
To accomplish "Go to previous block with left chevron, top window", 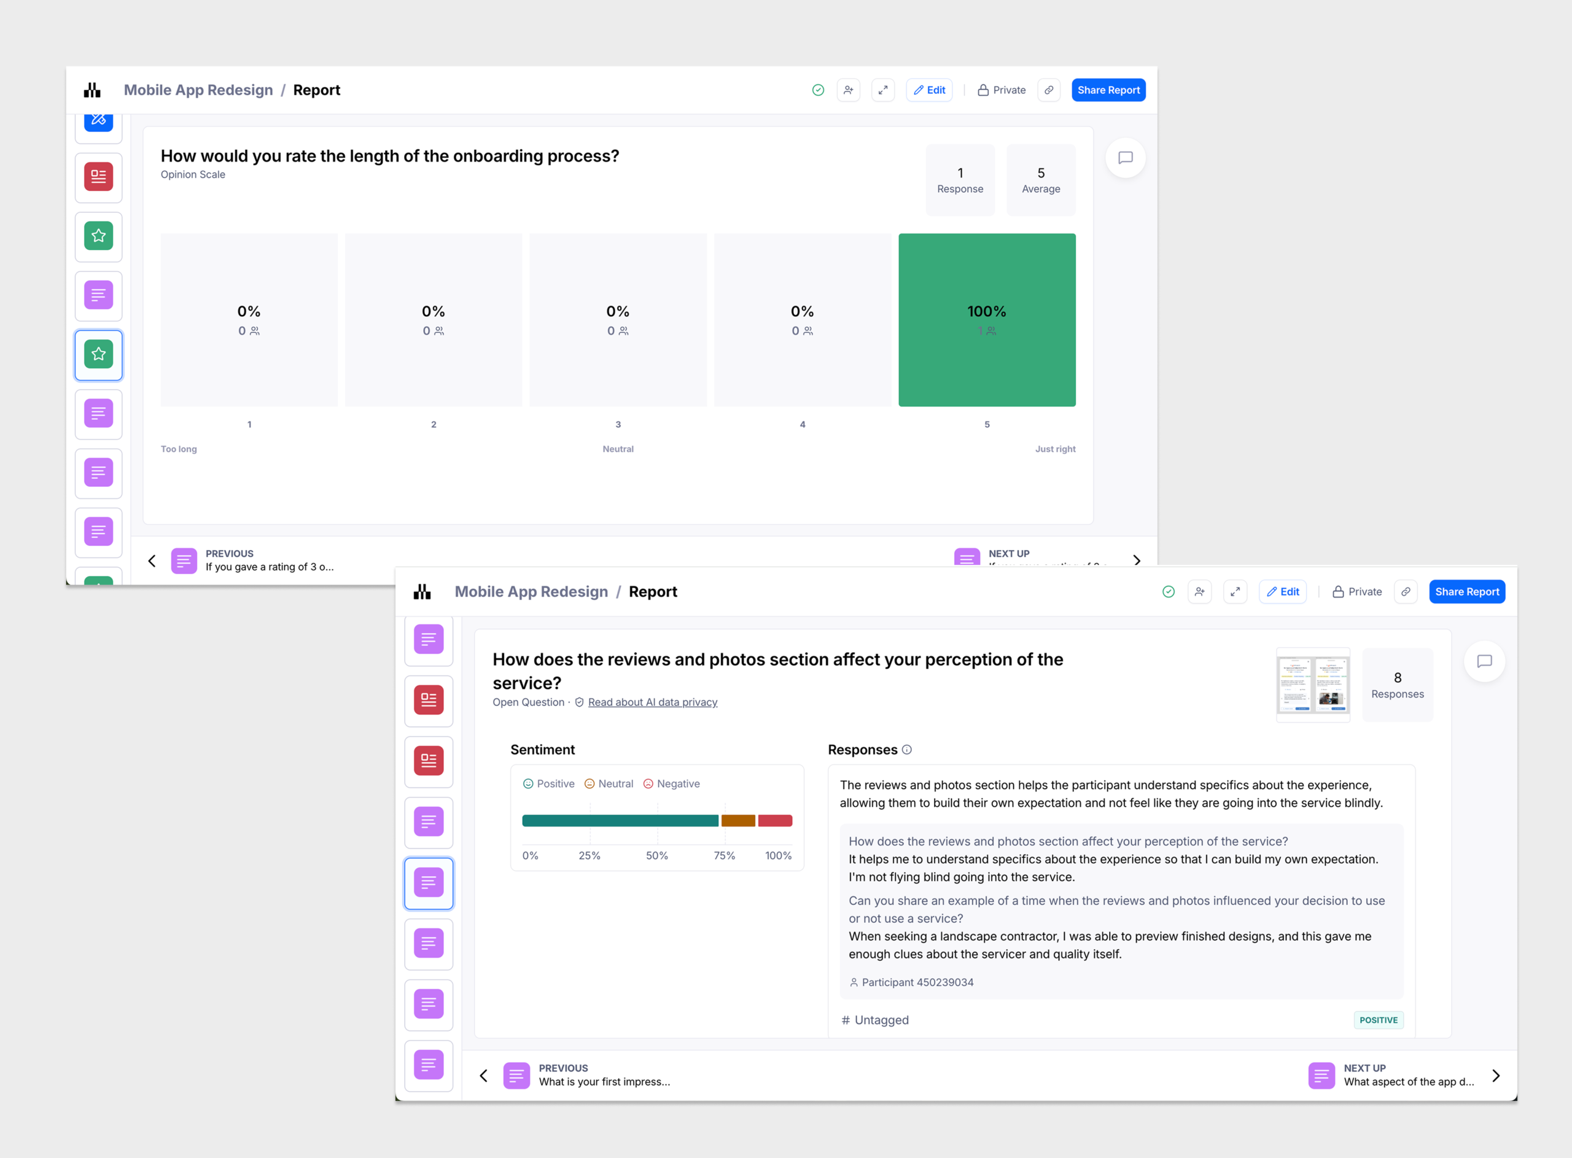I will click(152, 561).
